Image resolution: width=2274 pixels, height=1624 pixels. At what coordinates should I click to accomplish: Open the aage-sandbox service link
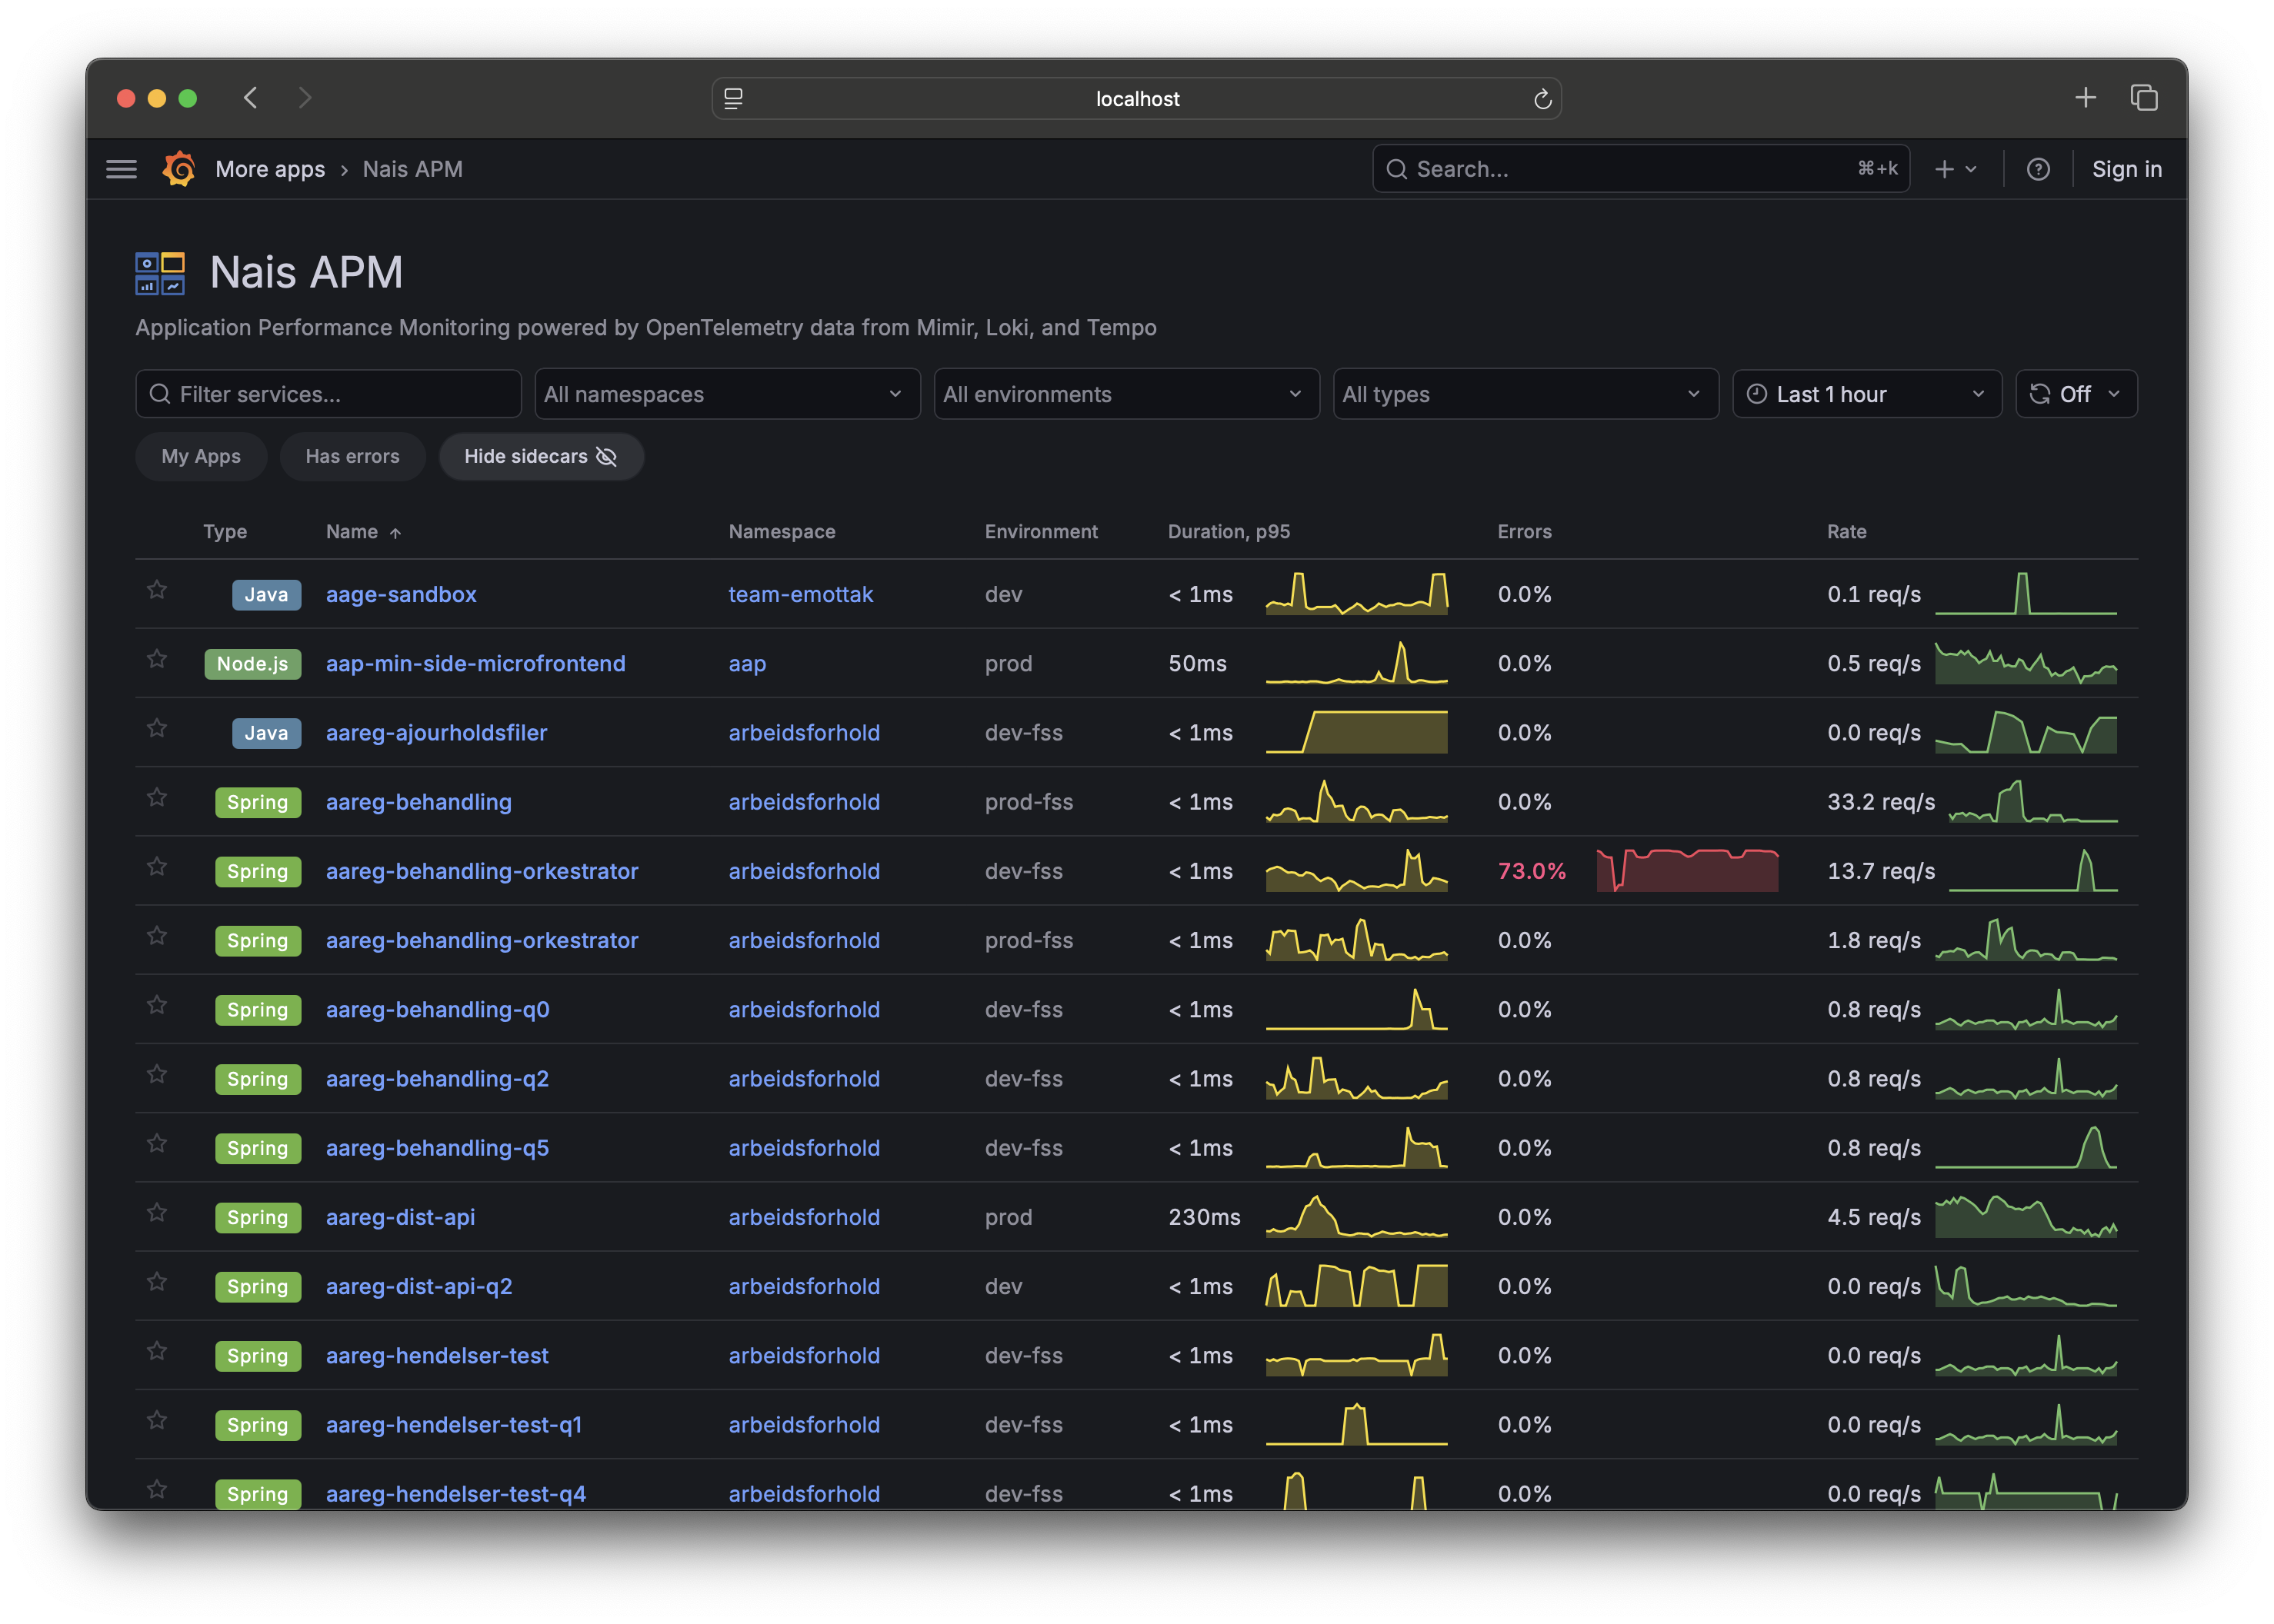click(x=400, y=594)
